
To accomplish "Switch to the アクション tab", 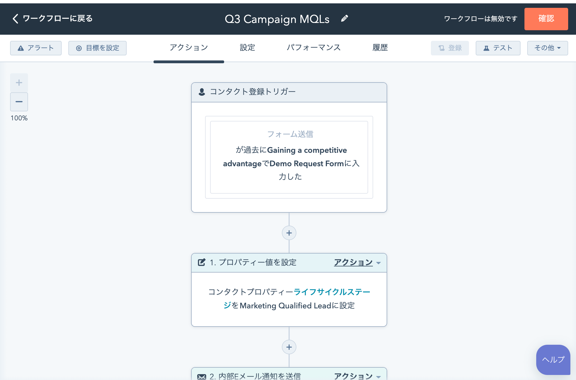I will pyautogui.click(x=189, y=48).
